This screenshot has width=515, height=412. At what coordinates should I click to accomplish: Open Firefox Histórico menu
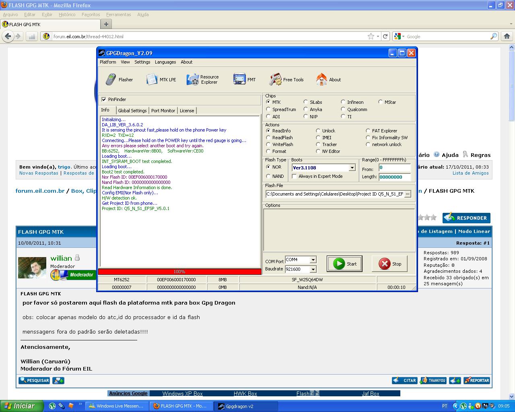click(x=67, y=14)
